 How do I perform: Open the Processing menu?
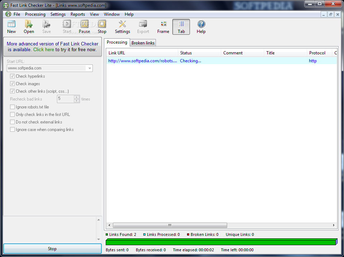(x=35, y=14)
